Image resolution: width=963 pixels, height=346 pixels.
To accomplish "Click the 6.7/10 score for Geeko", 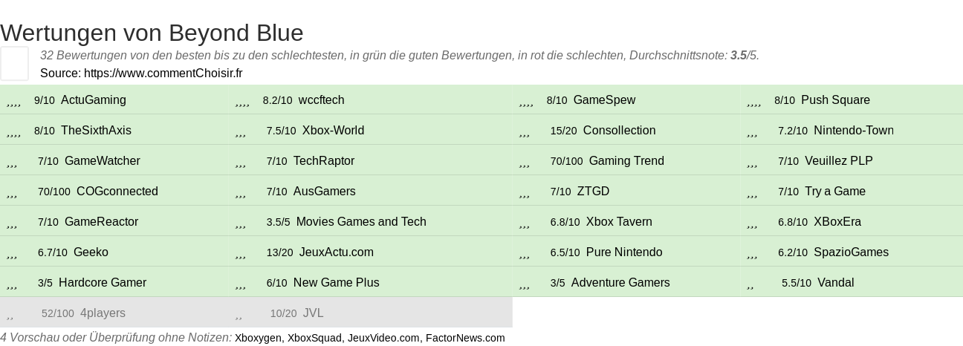I will (x=53, y=252).
